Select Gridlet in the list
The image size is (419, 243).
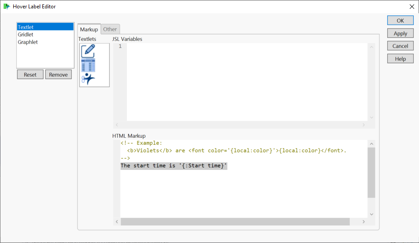click(x=26, y=35)
